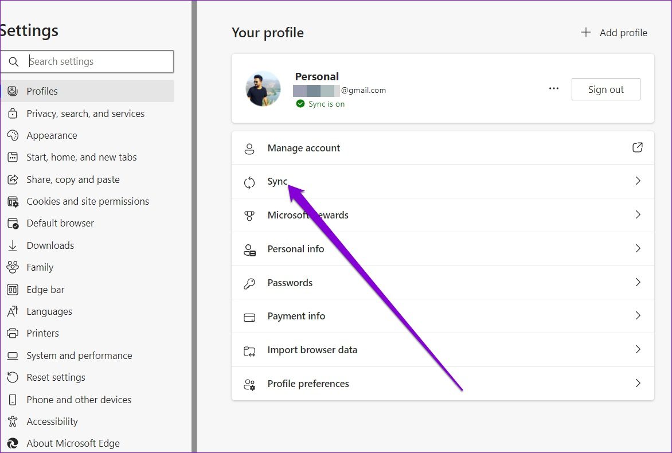Click the Cookies and site permissions icon
Screen dimensions: 672x453
(x=13, y=201)
